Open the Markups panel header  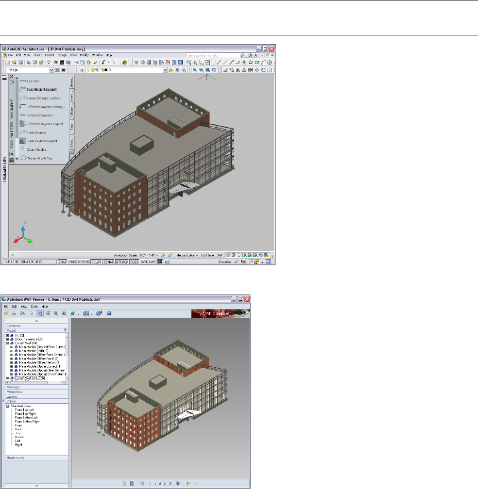point(37,387)
